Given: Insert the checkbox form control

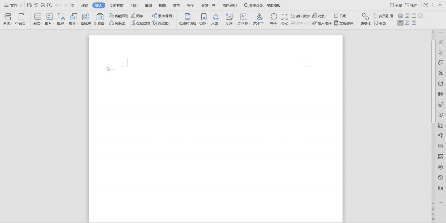Looking at the screenshot, I should coord(407,16).
